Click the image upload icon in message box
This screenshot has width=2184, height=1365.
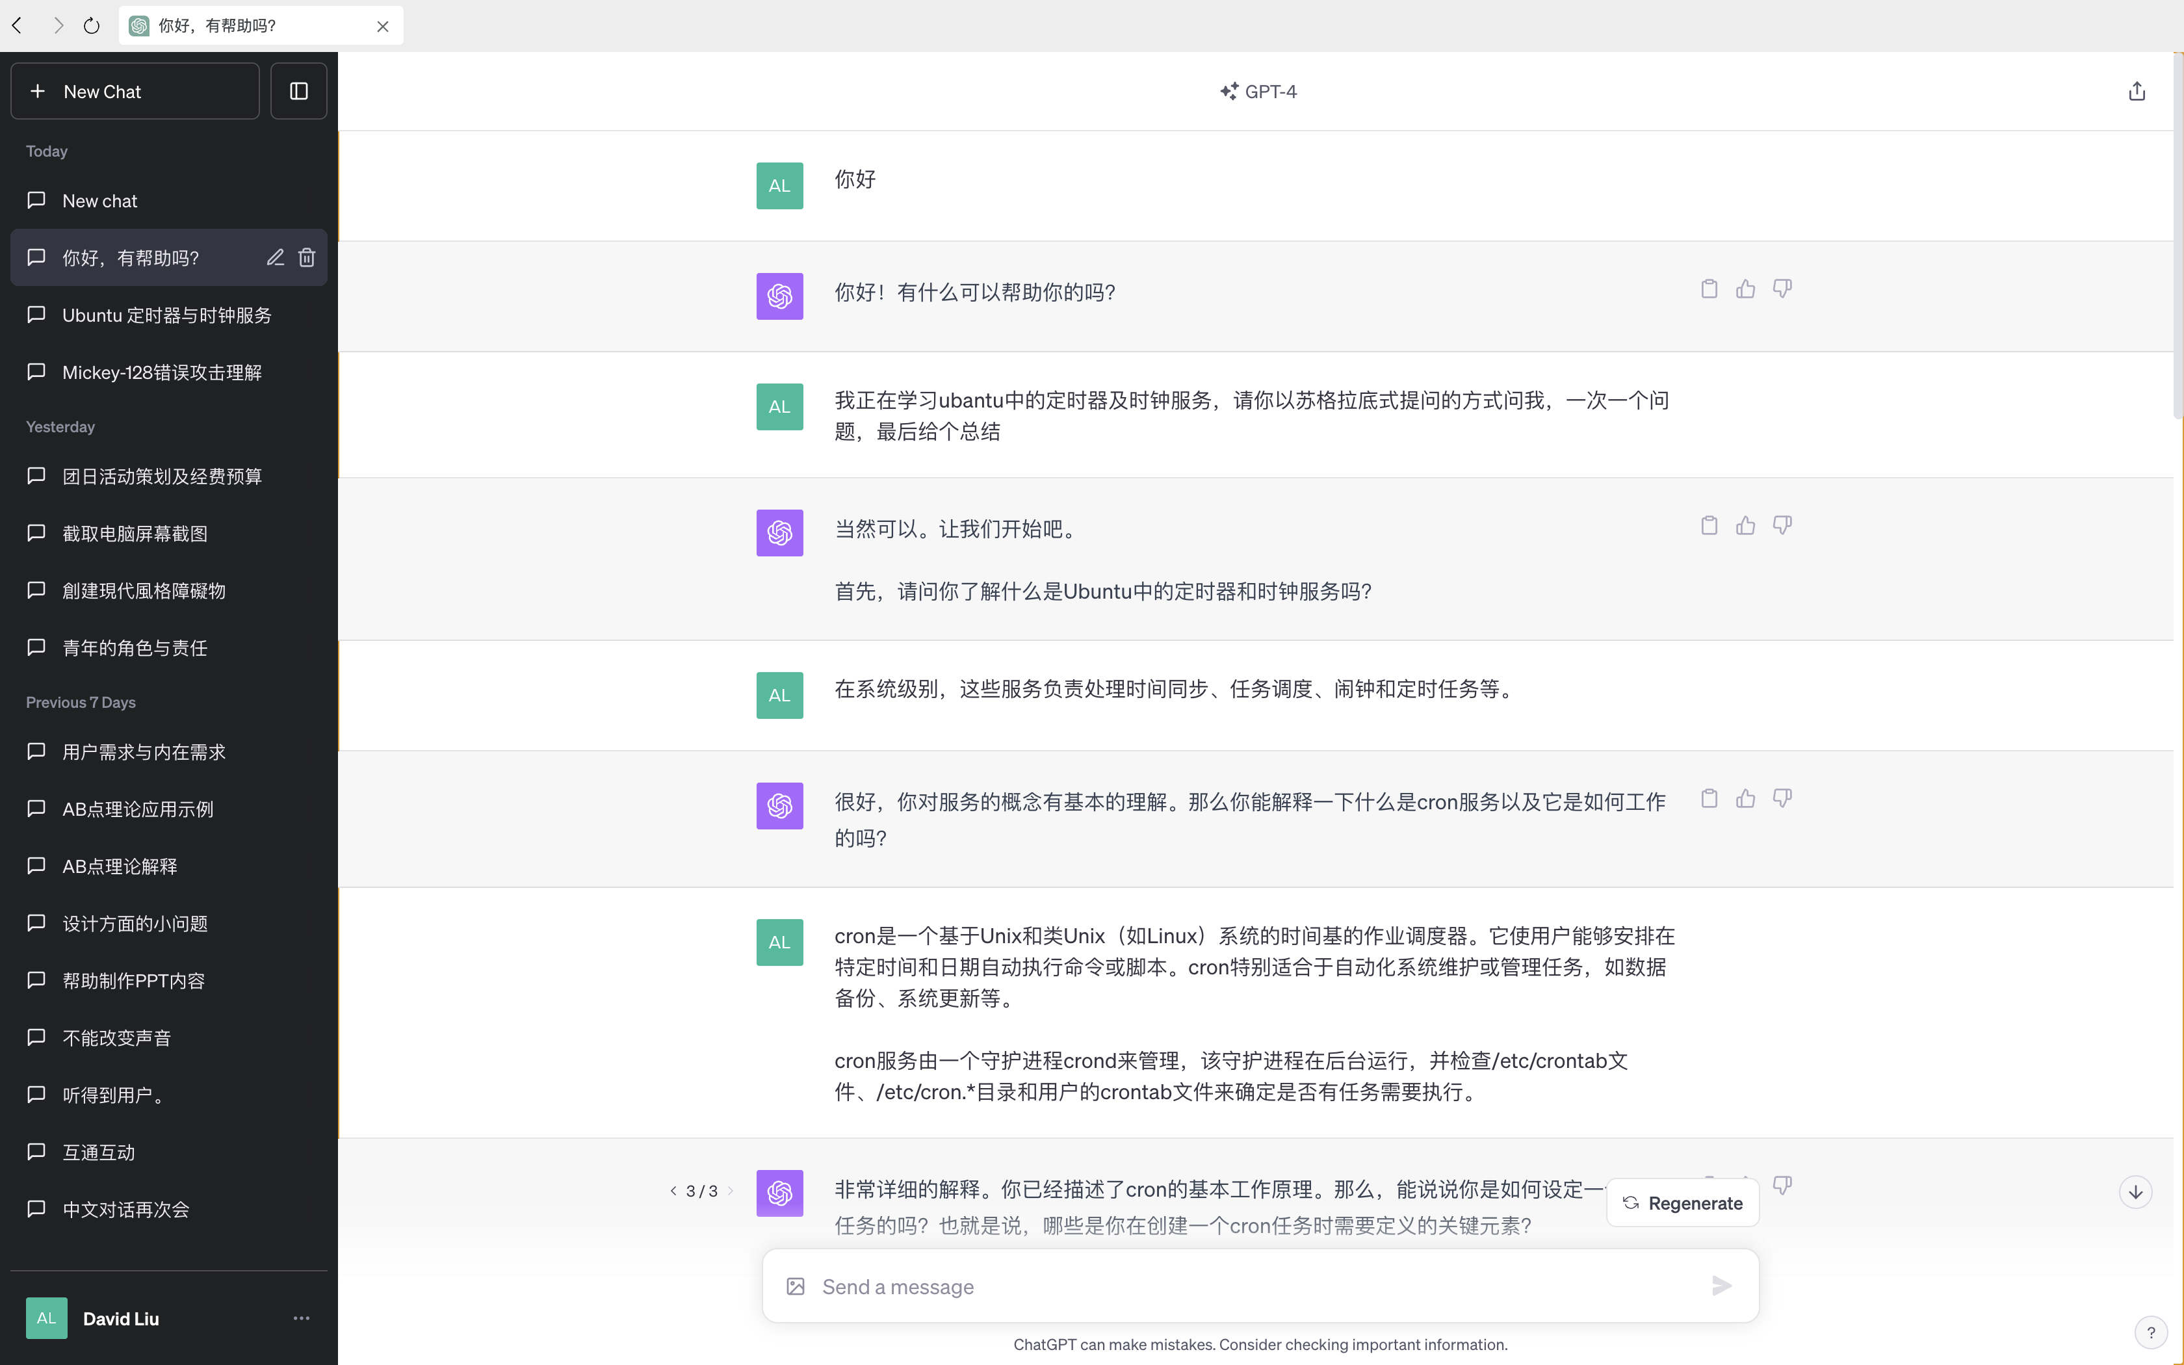click(x=795, y=1286)
